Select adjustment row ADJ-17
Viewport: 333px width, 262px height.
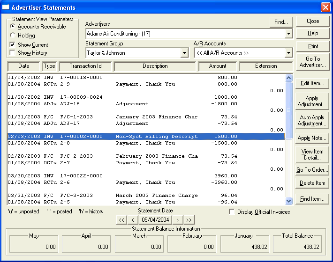pyautogui.click(x=146, y=124)
